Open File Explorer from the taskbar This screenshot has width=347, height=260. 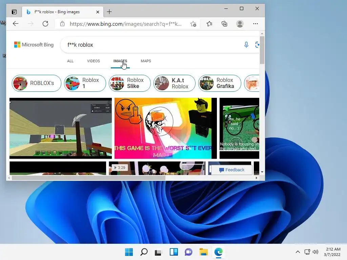click(x=203, y=252)
